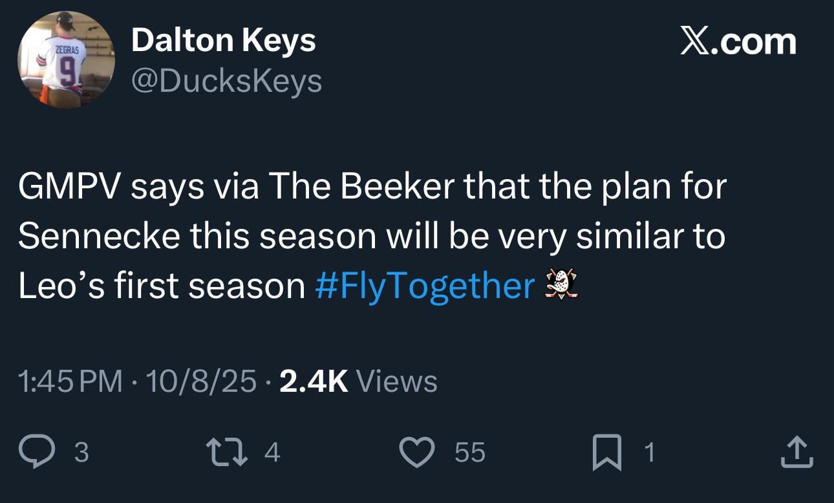834x503 pixels.
Task: Open Dalton Keys profile picture
Action: 65,61
